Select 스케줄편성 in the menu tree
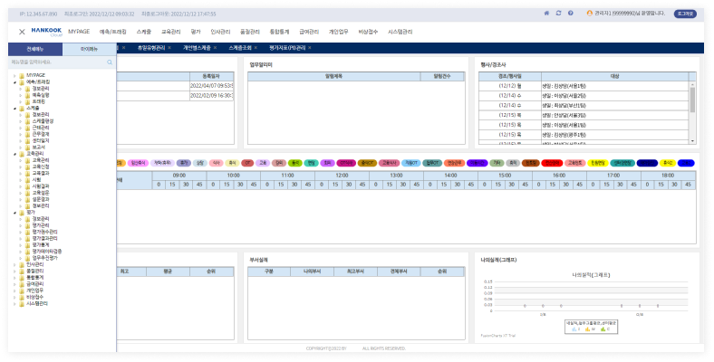 coord(43,120)
